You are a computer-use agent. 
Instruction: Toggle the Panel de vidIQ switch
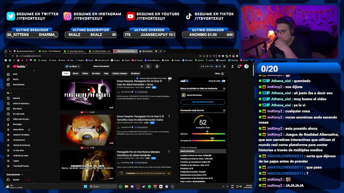(223, 81)
